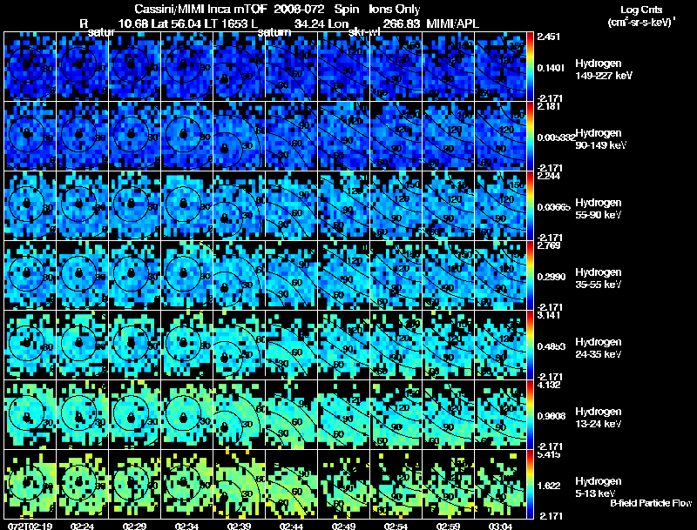Select the 149-227 keV panel at 03:04
697x530 pixels.
pyautogui.click(x=500, y=67)
